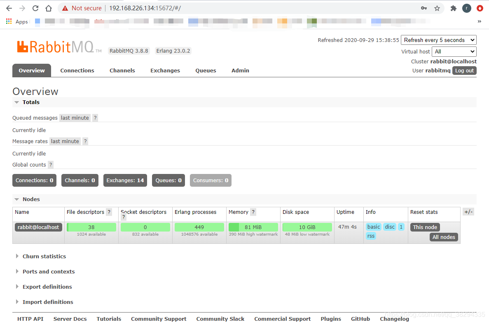Open the Server Docs footer link
The height and width of the screenshot is (322, 489).
click(70, 319)
